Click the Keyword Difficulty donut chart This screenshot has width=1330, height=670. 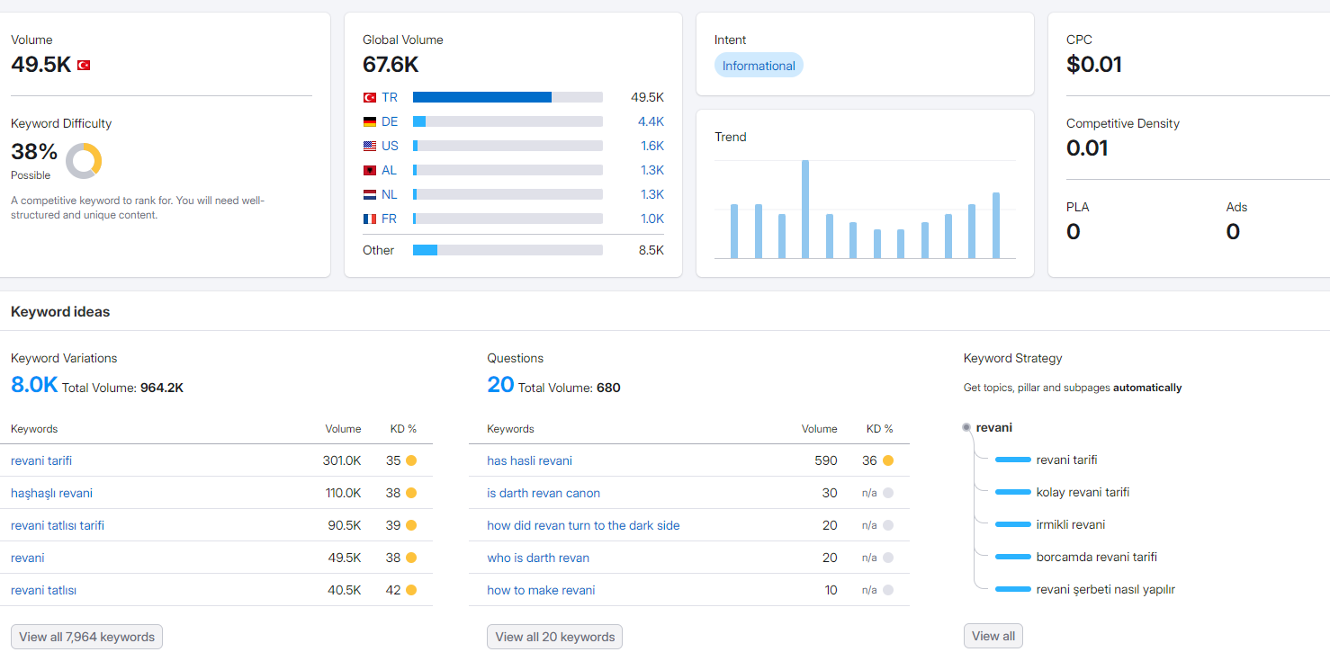[84, 161]
